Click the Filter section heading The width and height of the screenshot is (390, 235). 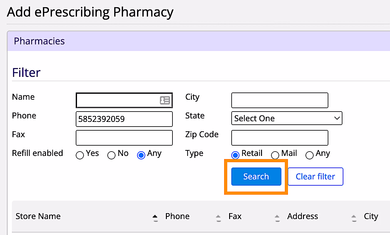click(26, 72)
